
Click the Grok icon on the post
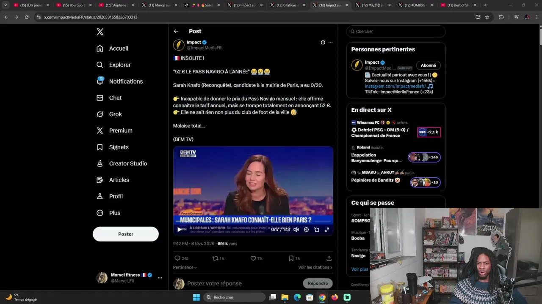tap(323, 42)
